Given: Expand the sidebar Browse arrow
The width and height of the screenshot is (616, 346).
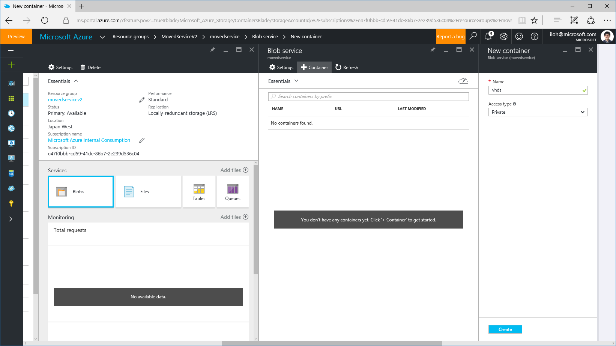Looking at the screenshot, I should tap(11, 219).
